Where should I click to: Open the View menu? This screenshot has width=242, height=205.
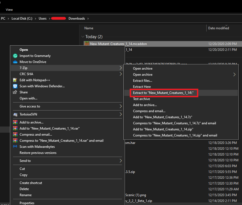(9, 9)
